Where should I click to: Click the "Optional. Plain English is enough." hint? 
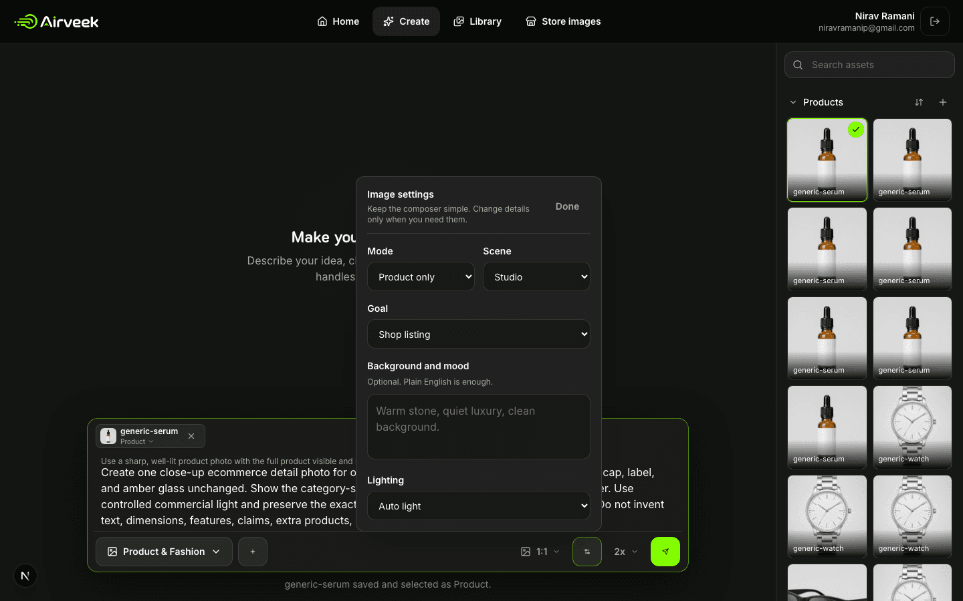click(x=430, y=382)
